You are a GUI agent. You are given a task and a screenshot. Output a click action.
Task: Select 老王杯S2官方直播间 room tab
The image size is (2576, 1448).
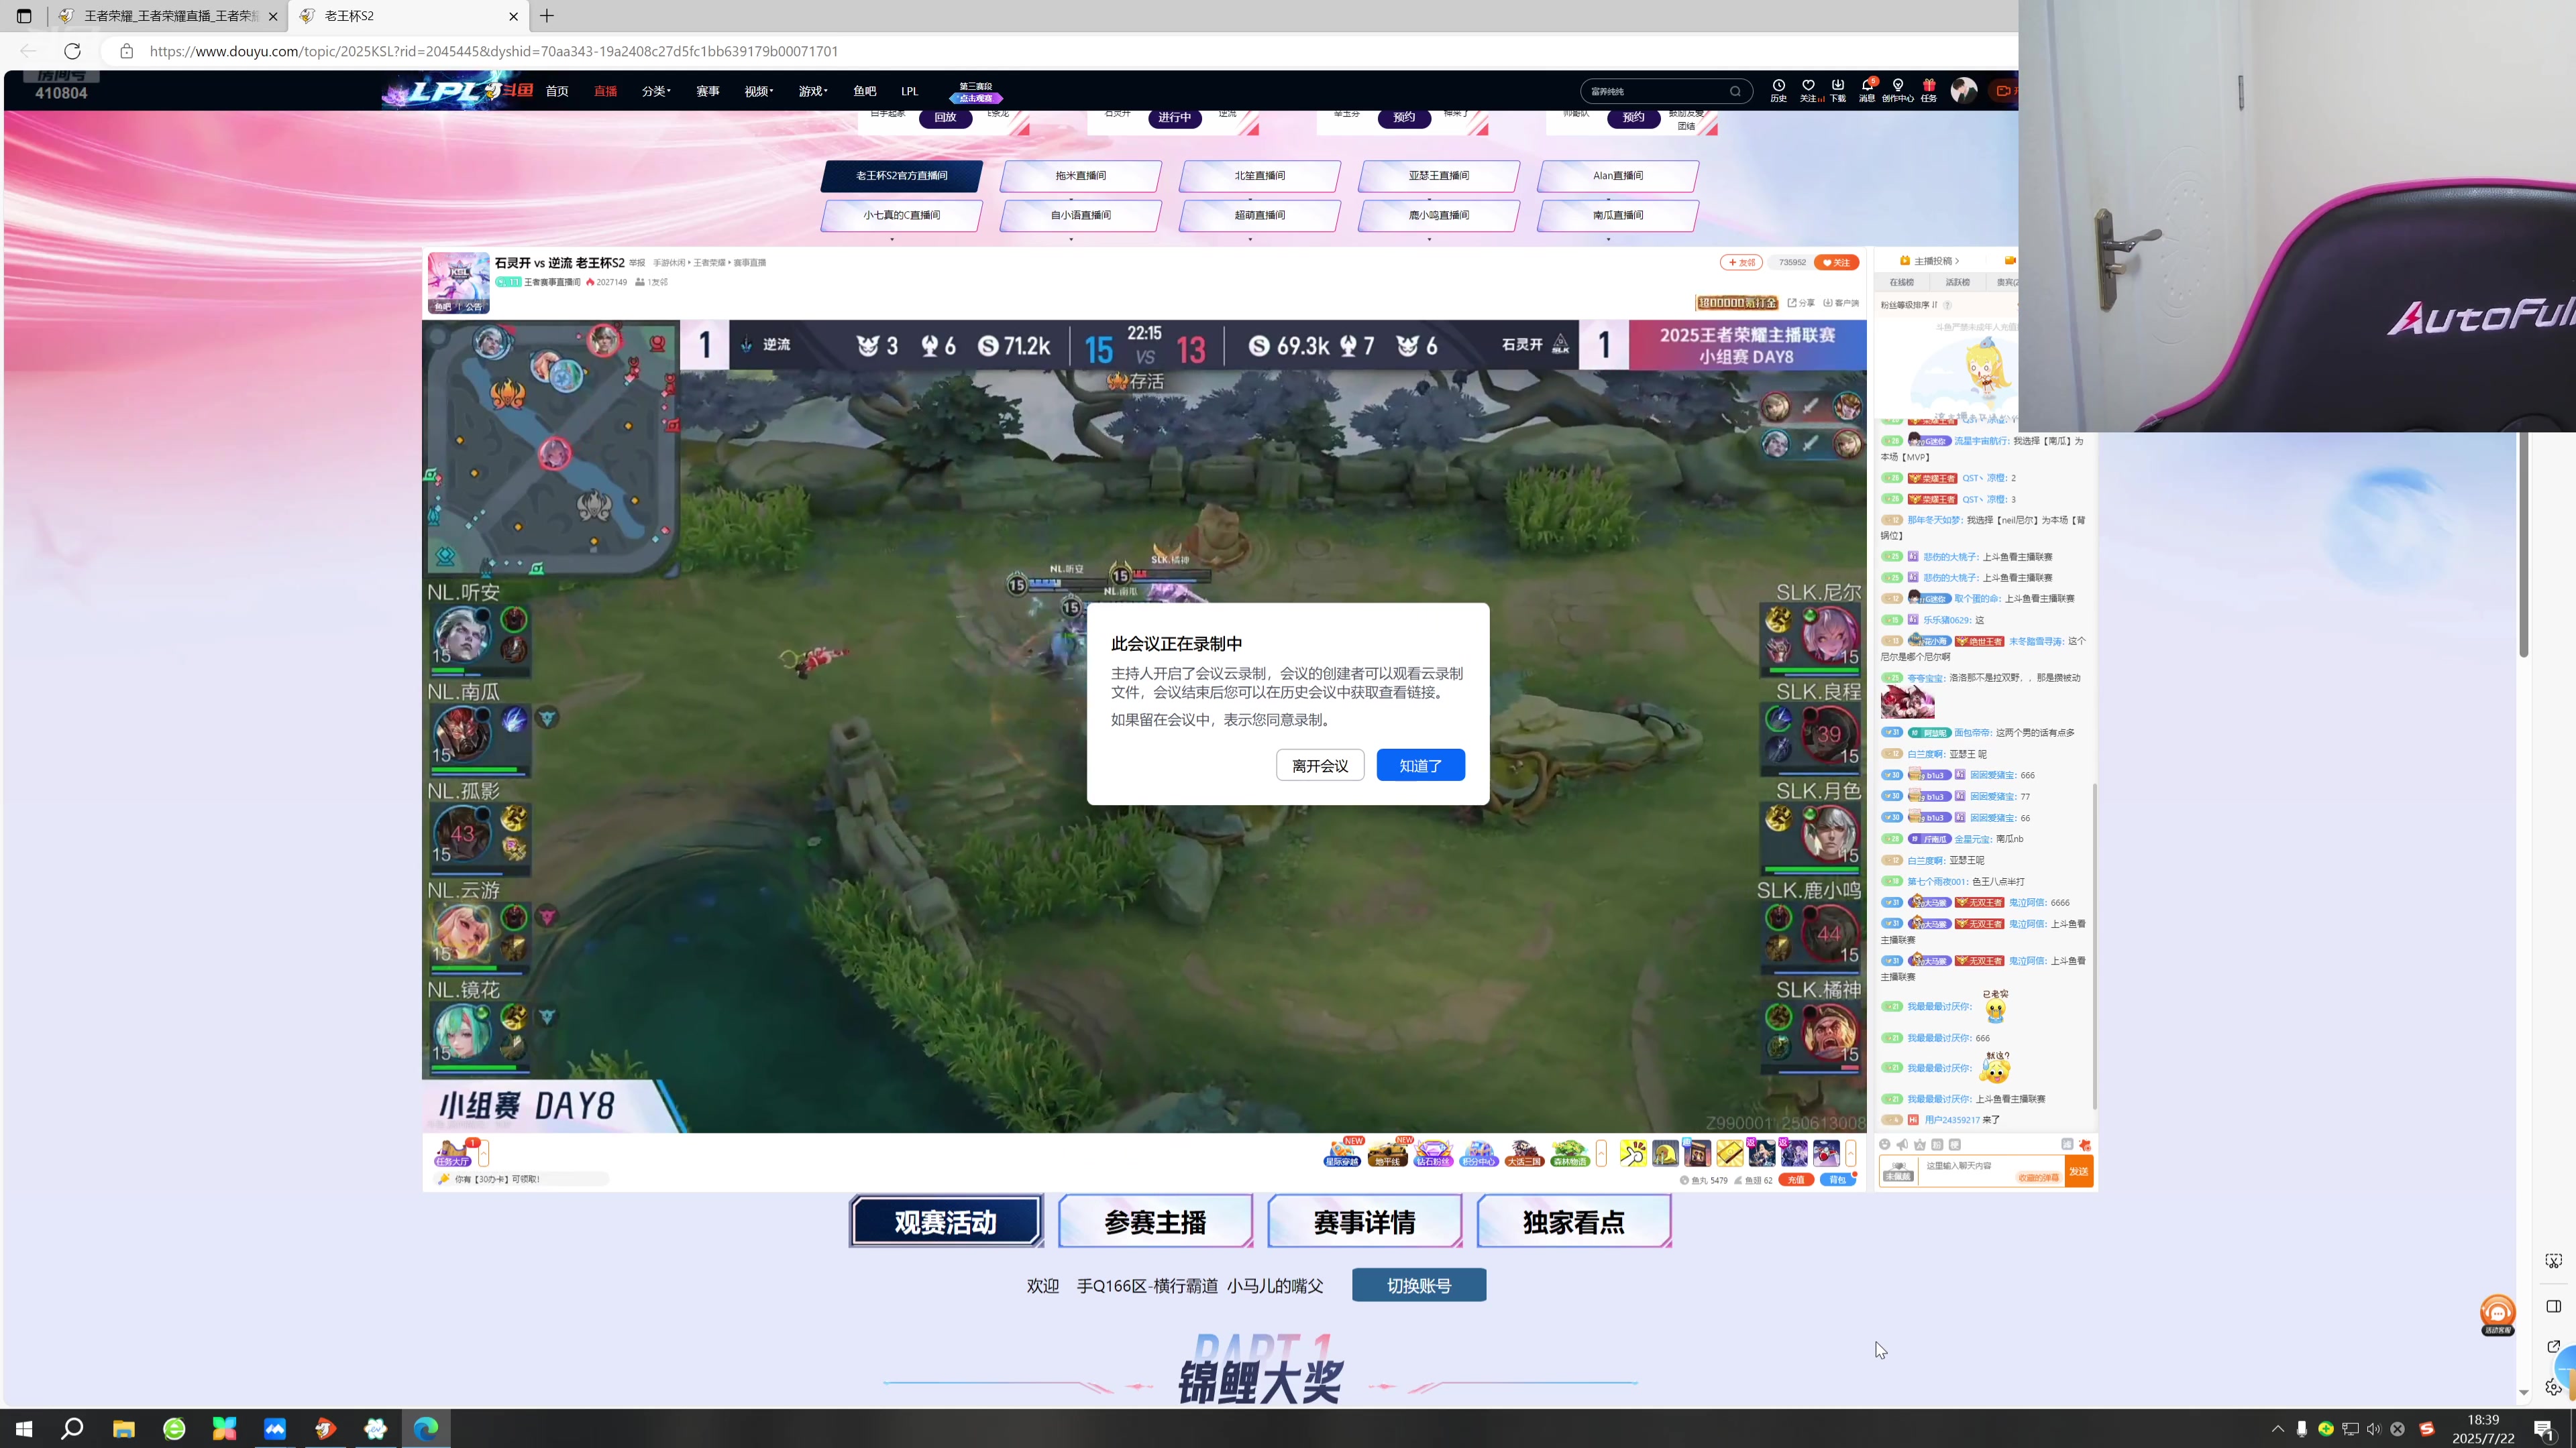pyautogui.click(x=901, y=176)
